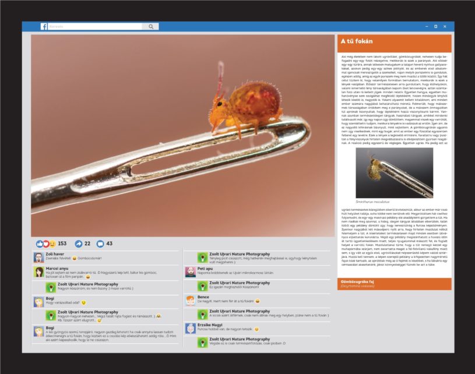Click Peti apu's avatar
The width and height of the screenshot is (475, 374).
click(191, 272)
